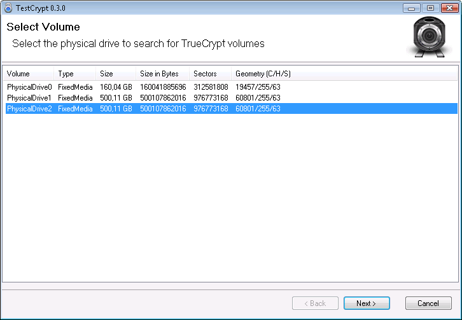462x320 pixels.
Task: Click the disabled Back button
Action: [x=315, y=303]
